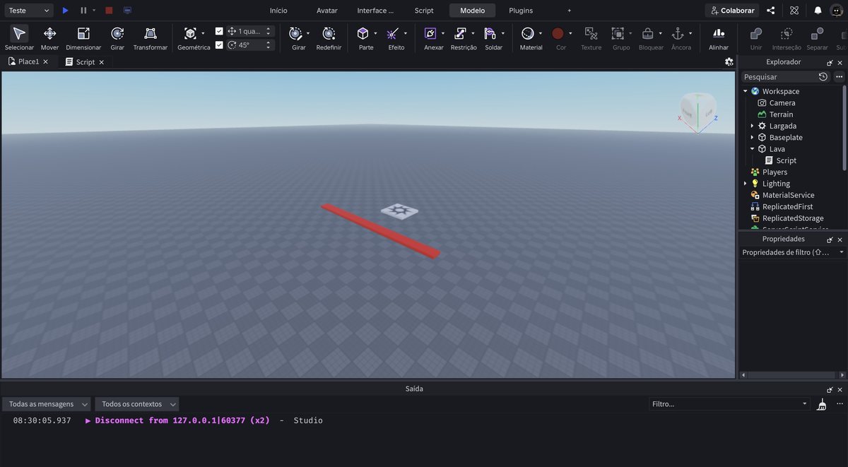This screenshot has width=848, height=467.
Task: Collapse the Workspace tree node
Action: click(746, 91)
